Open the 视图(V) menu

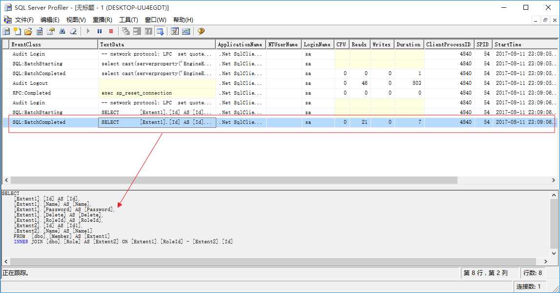pos(76,20)
